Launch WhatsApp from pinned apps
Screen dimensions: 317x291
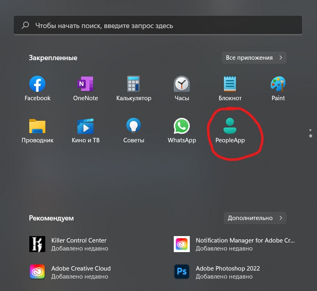[182, 126]
